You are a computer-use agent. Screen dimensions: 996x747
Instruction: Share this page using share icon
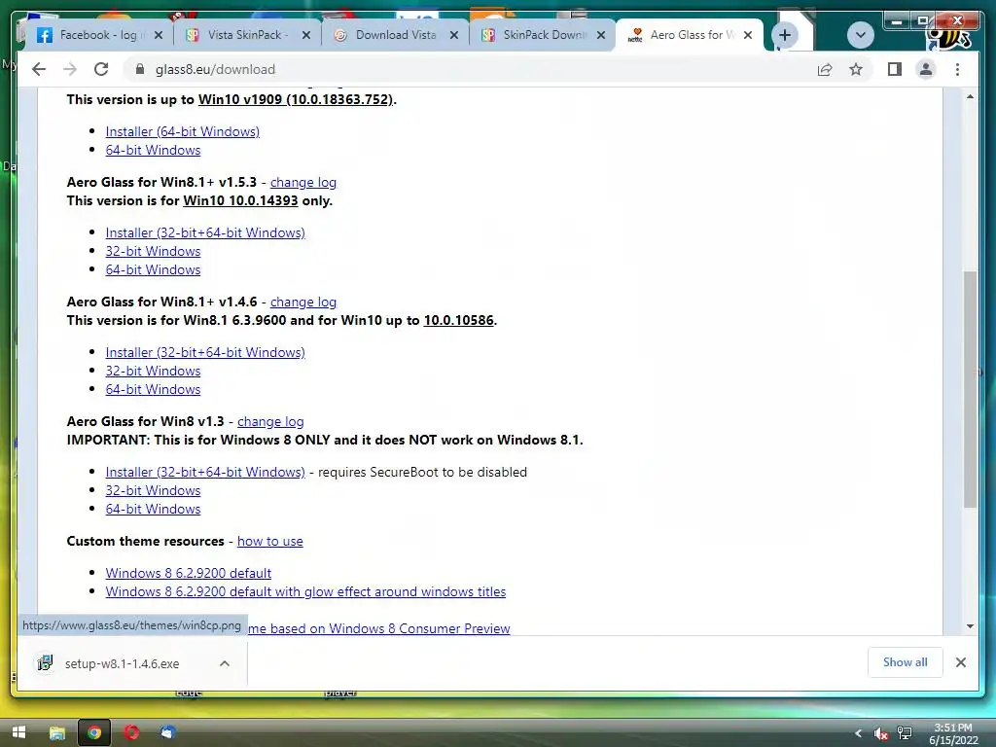click(x=825, y=69)
